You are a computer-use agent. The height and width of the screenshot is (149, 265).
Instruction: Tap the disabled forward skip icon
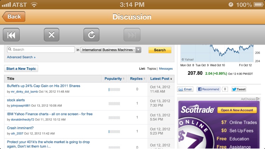tap(132, 35)
